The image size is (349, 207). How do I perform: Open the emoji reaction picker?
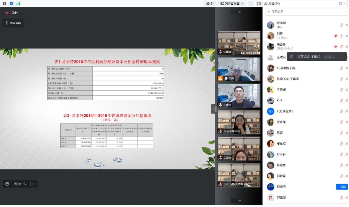point(7,184)
